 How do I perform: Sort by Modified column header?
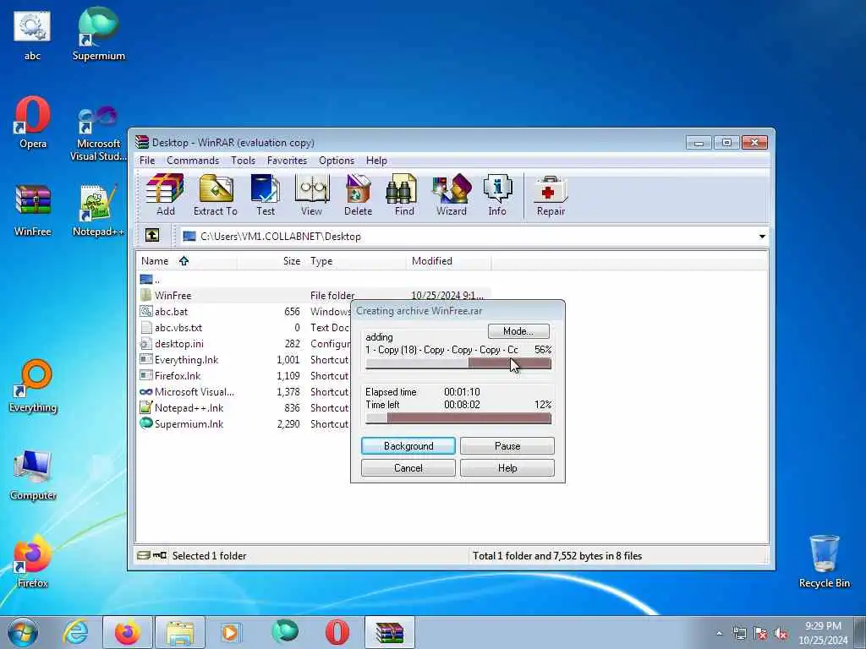(449, 261)
